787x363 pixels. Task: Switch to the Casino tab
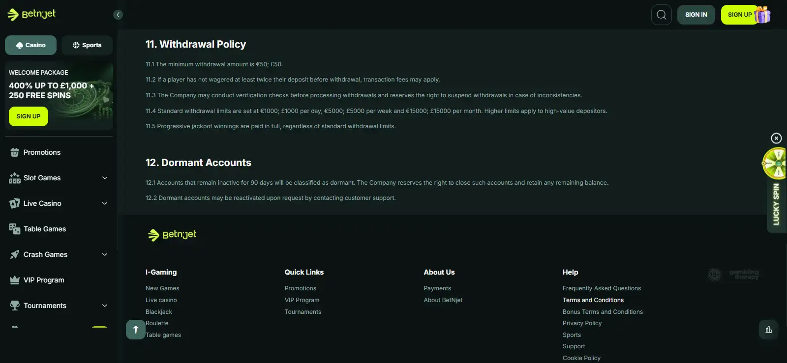pyautogui.click(x=30, y=45)
